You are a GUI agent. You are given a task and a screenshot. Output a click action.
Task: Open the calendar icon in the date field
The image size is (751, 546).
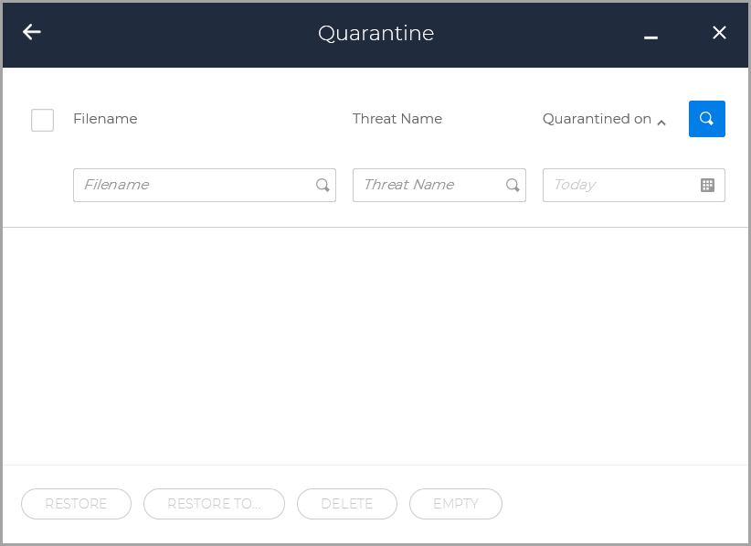coord(706,185)
